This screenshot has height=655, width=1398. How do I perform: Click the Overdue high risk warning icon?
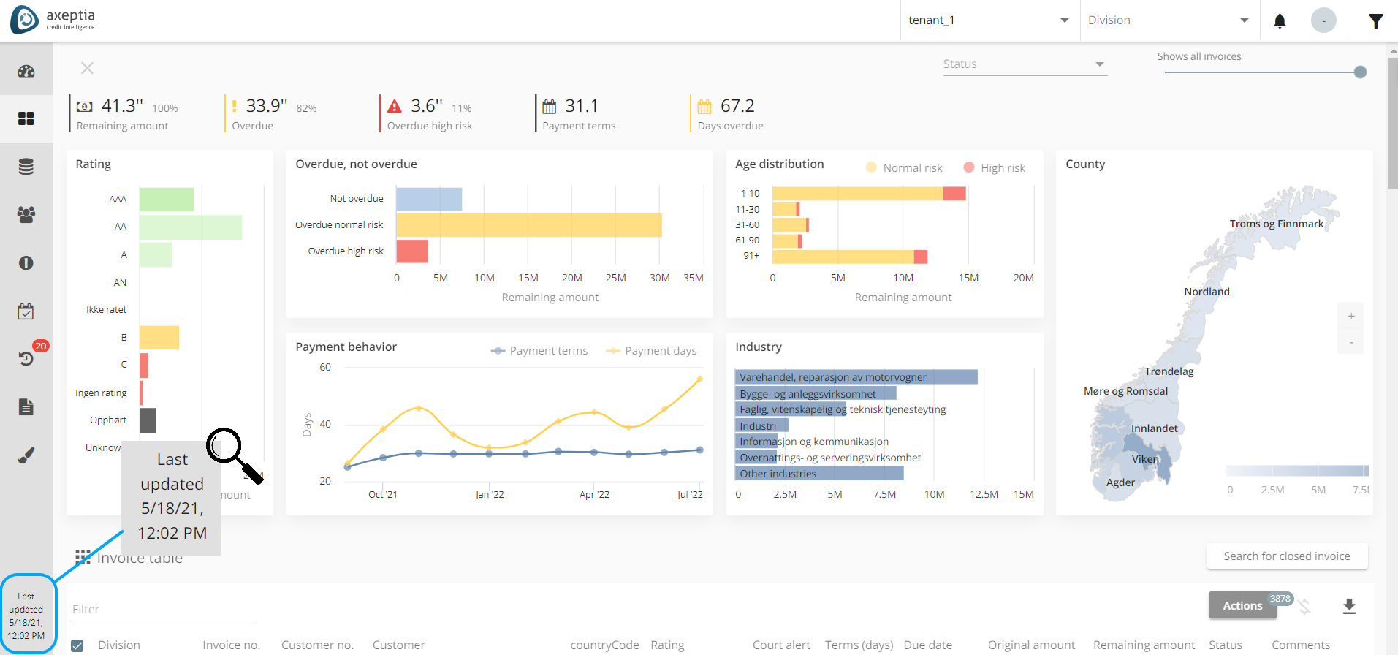tap(395, 107)
